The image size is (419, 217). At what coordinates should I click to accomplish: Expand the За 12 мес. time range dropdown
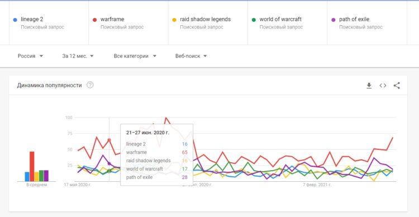pos(78,56)
